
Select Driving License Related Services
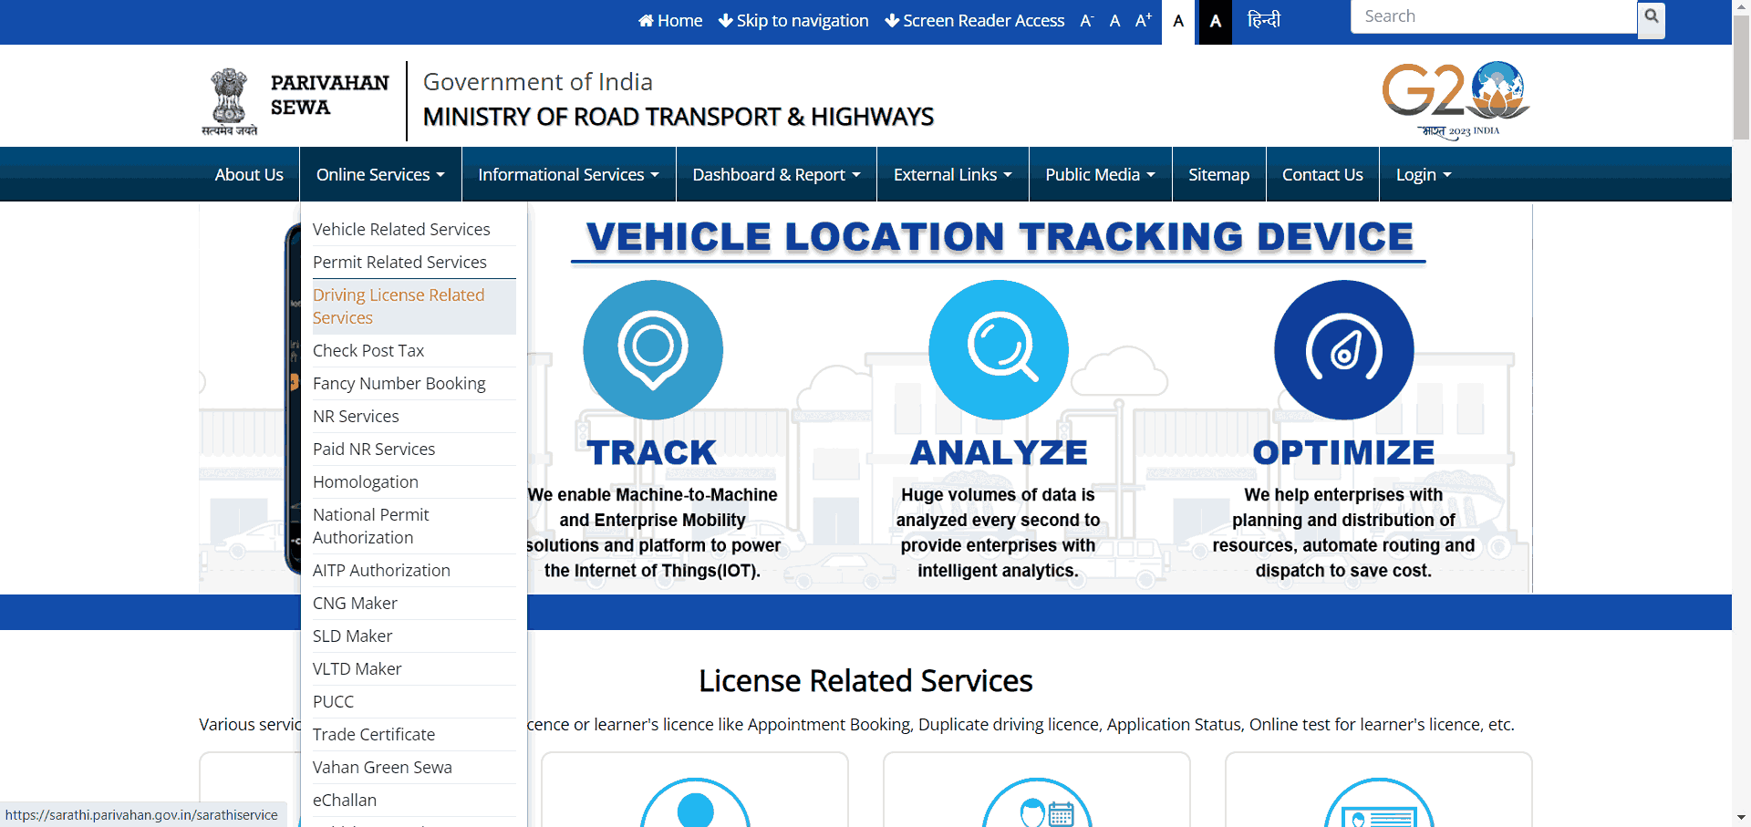[414, 306]
